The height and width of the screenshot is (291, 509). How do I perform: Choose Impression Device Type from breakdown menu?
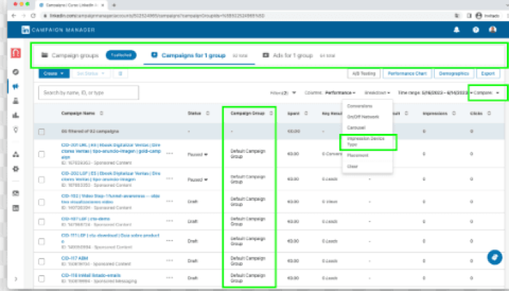(x=367, y=141)
